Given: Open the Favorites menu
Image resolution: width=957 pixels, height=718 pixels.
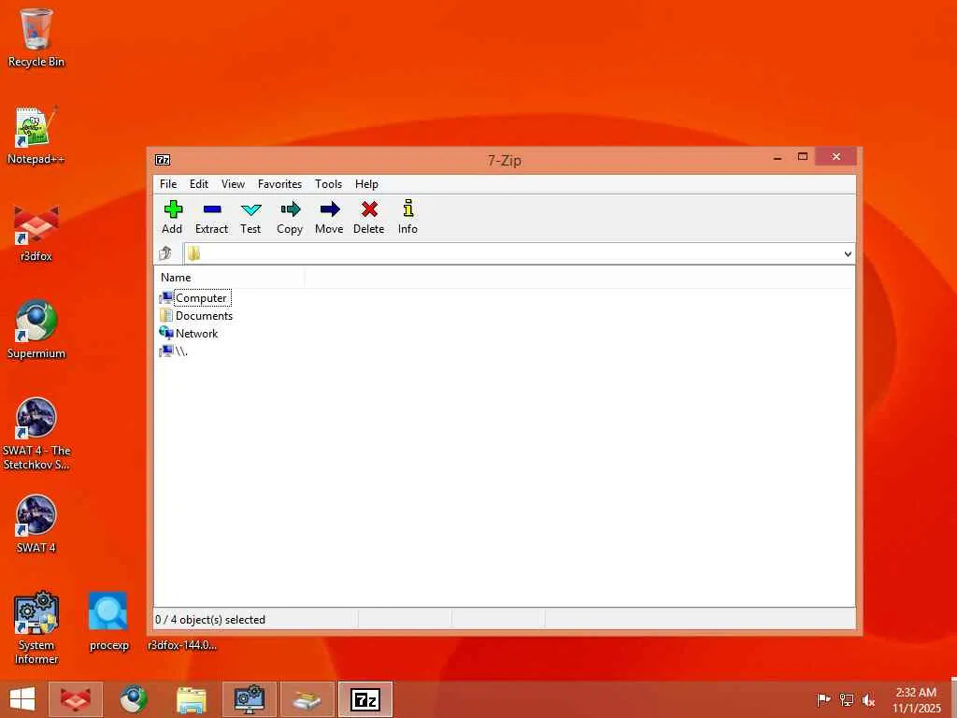Looking at the screenshot, I should 279,184.
